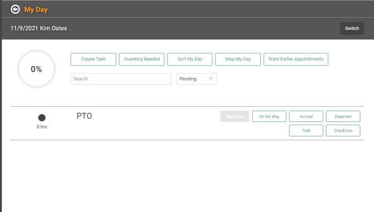Mark PTO as On My Way
This screenshot has height=212, width=374.
click(x=269, y=116)
